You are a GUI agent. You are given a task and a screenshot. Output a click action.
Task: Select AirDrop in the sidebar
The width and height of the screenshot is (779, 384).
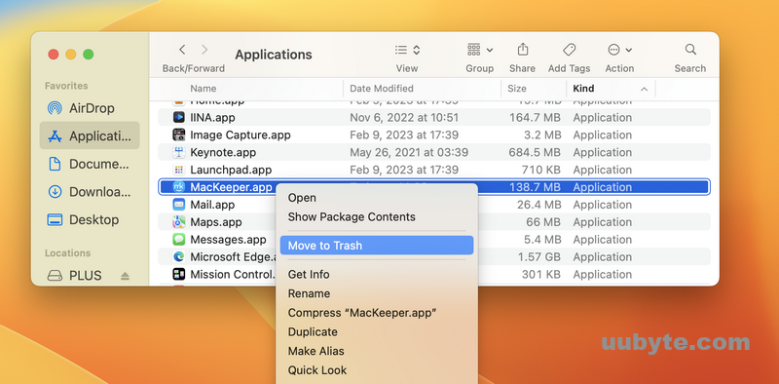click(x=90, y=108)
